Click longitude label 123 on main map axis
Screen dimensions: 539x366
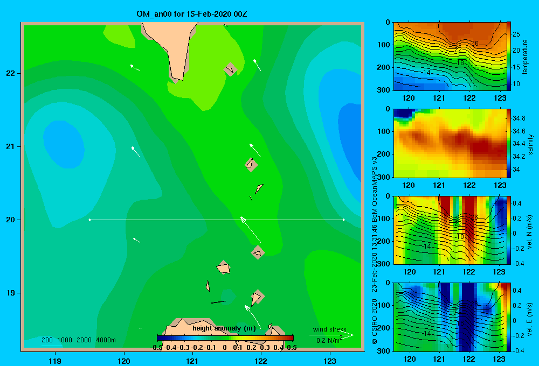[x=330, y=361]
